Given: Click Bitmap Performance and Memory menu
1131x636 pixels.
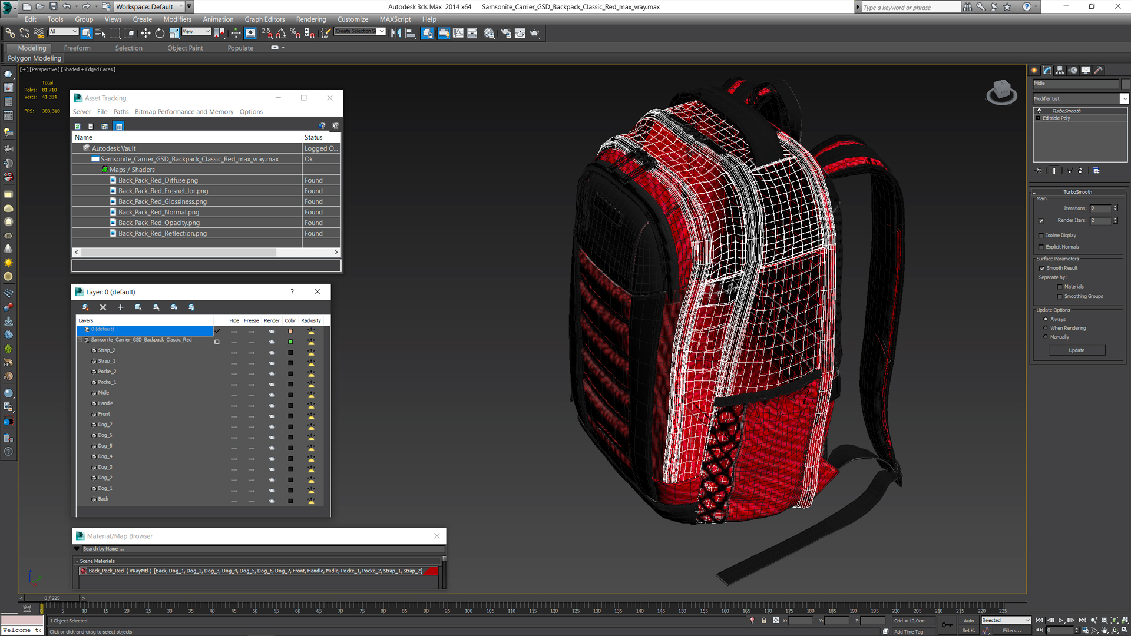Looking at the screenshot, I should pyautogui.click(x=184, y=112).
